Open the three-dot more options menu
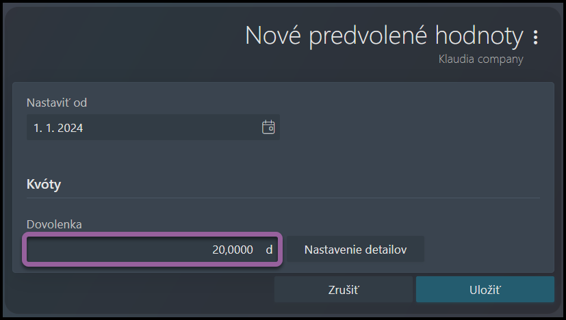The height and width of the screenshot is (320, 566). [536, 37]
